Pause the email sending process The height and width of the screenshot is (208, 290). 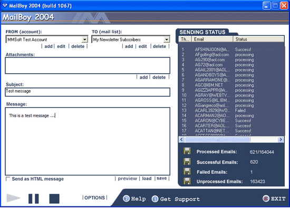[34, 199]
